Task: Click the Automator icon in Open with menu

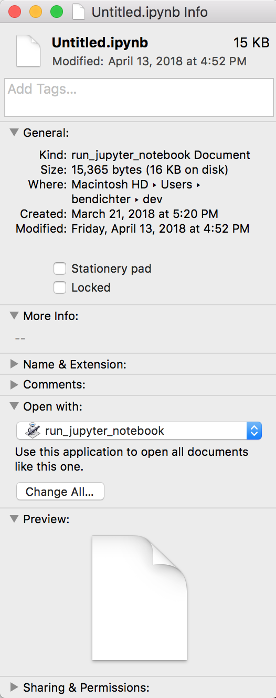Action: pos(32,431)
